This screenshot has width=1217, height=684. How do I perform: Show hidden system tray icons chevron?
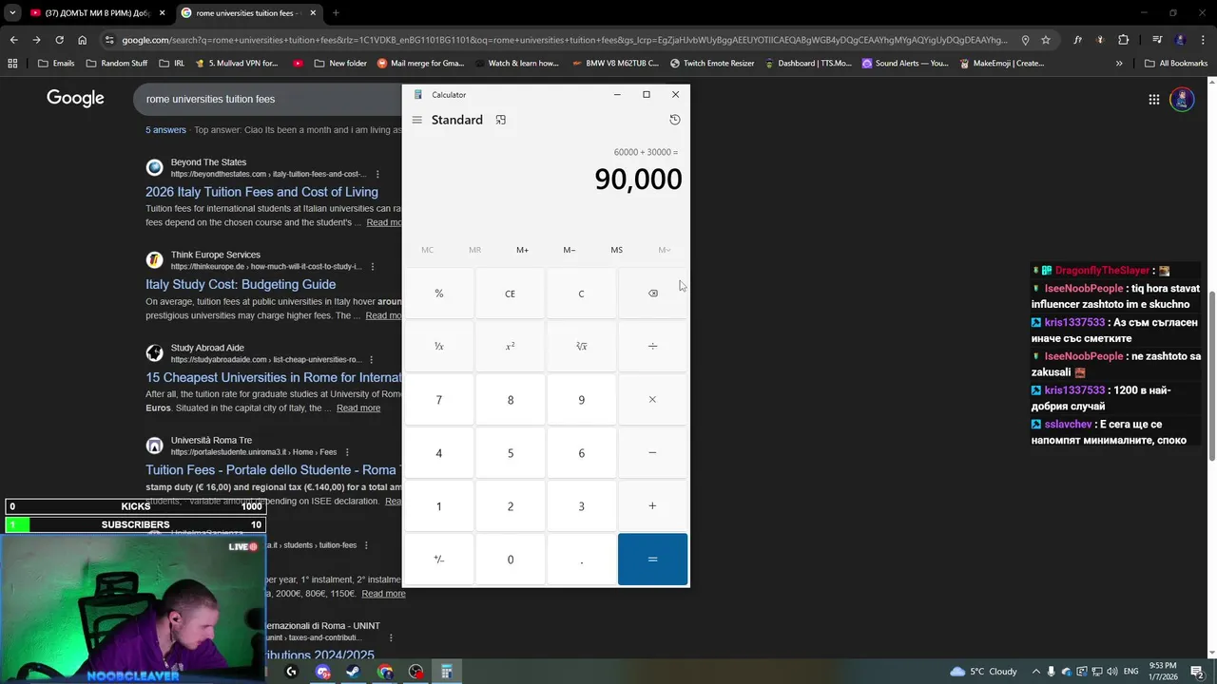1036,672
